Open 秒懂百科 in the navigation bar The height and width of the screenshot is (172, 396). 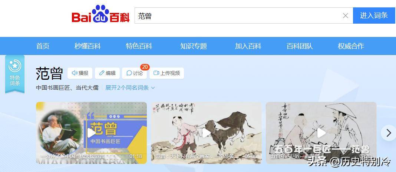pos(88,46)
